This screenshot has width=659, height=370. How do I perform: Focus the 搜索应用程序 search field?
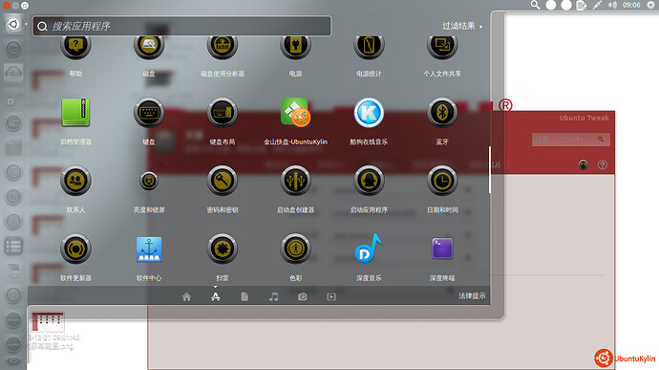coord(181,26)
